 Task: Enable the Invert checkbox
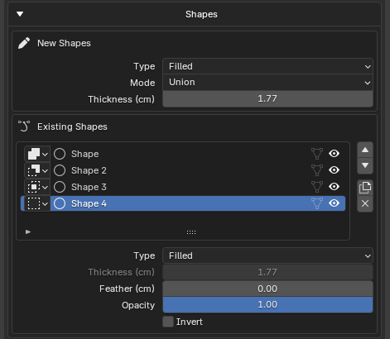click(x=168, y=322)
